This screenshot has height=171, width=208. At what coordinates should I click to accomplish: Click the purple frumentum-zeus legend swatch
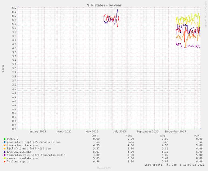(x=5, y=155)
